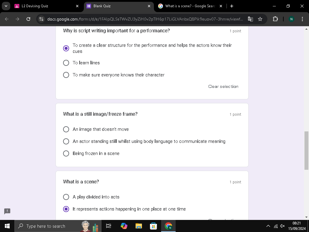
Task: Close the L2 Devising Quiz tab
Action: tap(77, 6)
